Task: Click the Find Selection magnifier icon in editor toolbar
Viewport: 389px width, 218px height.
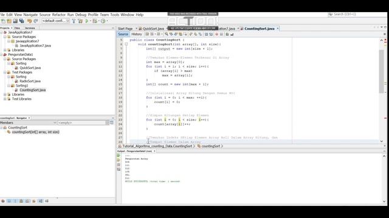Action: [167, 35]
